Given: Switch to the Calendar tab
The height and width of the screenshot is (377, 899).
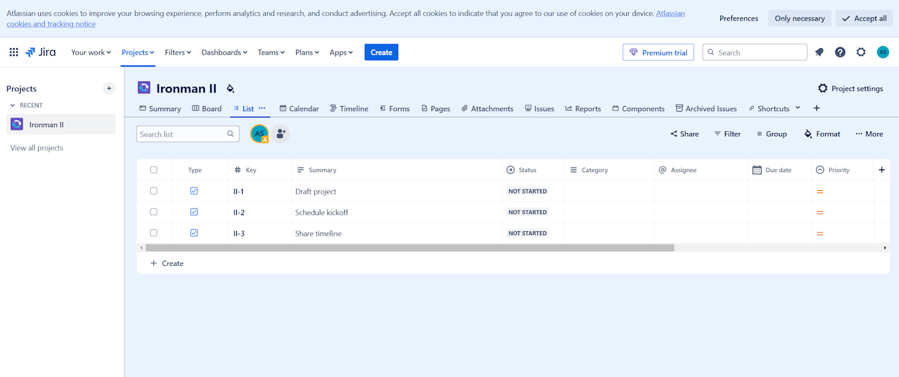Looking at the screenshot, I should (x=299, y=109).
